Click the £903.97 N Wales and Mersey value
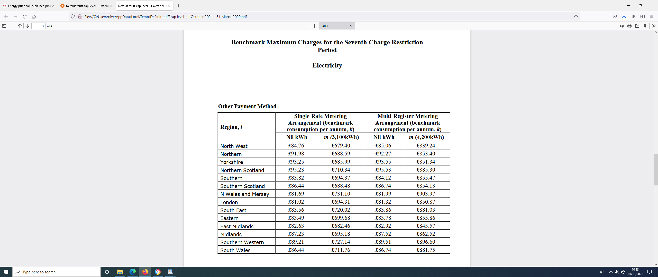 click(426, 194)
